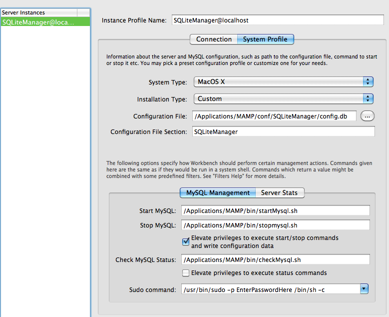
Task: Click the "Start MySQL:" label
Action: [157, 211]
